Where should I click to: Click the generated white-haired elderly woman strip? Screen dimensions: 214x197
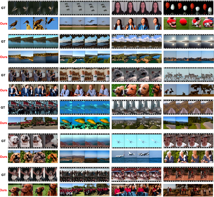[x=188, y=157]
